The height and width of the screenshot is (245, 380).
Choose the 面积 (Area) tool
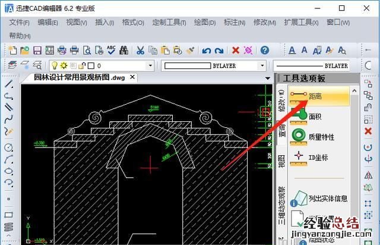point(313,116)
